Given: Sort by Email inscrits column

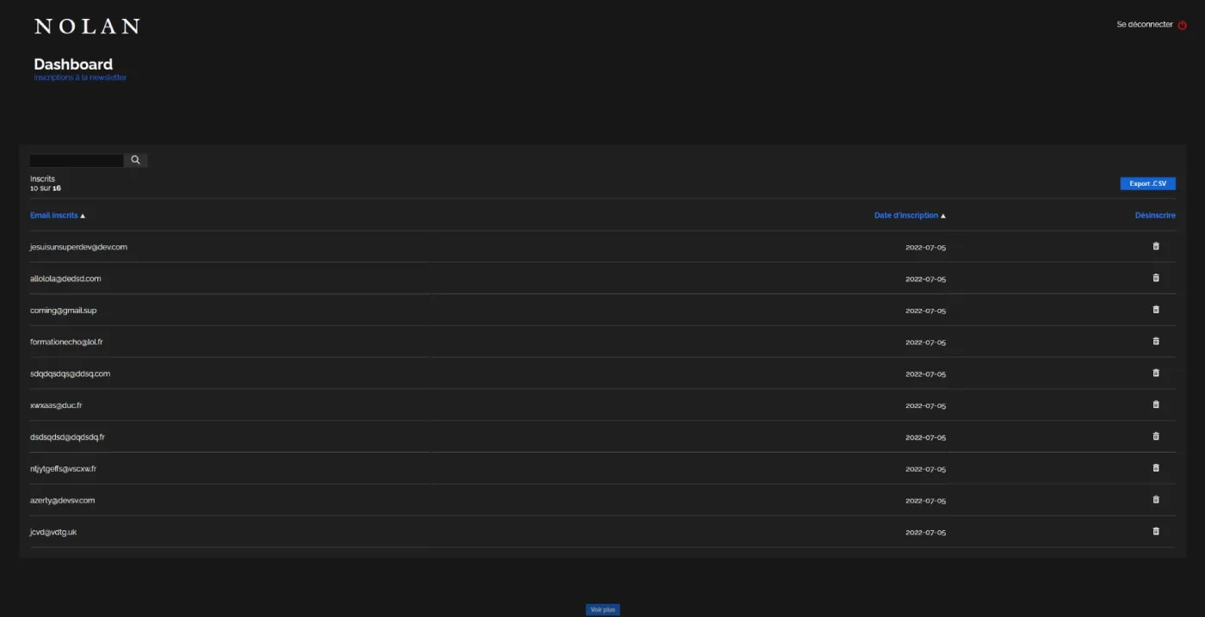Looking at the screenshot, I should [58, 215].
